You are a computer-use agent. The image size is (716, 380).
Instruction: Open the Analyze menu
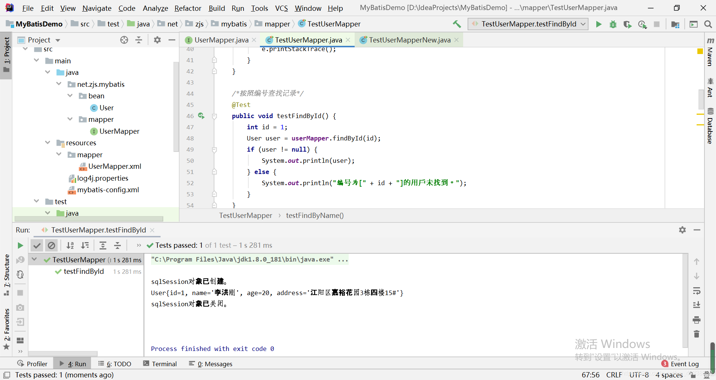(x=155, y=8)
